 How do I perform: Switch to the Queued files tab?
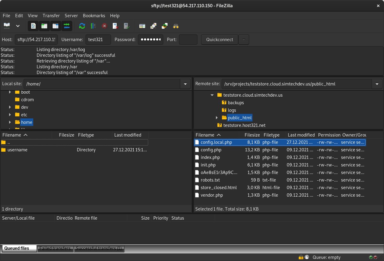coord(19,249)
